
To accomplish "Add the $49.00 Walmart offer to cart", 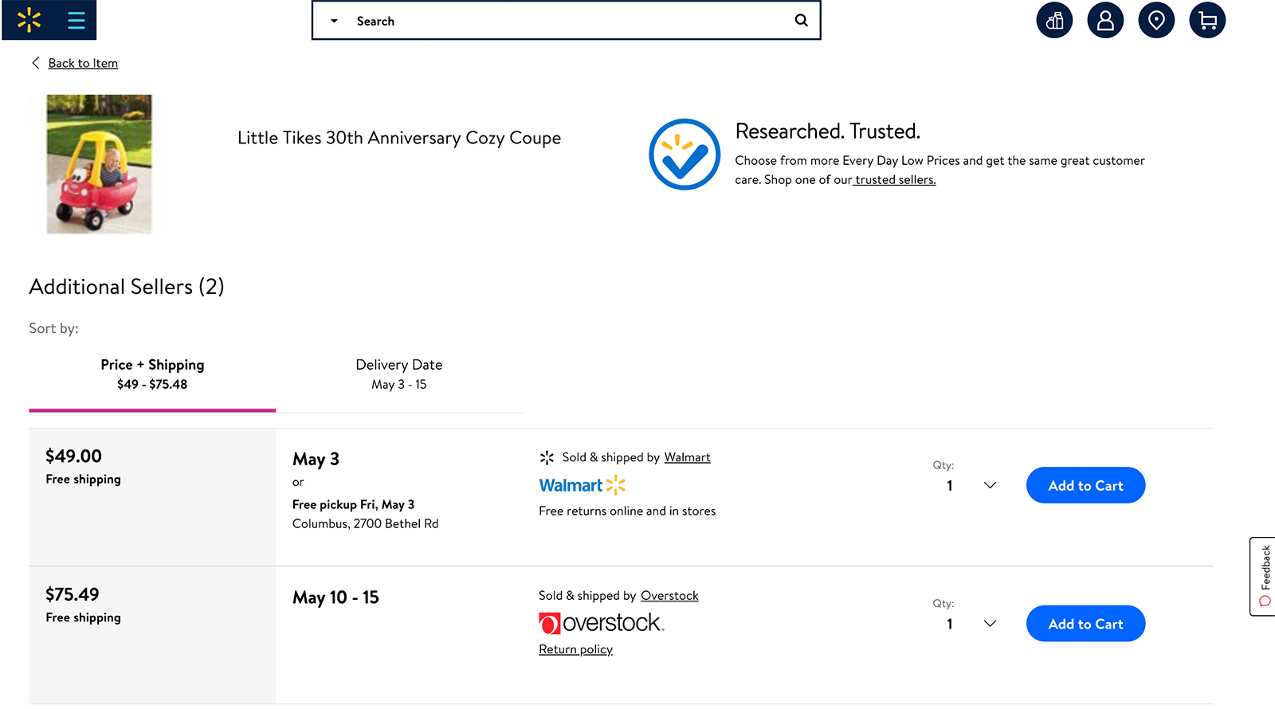I will (1085, 485).
